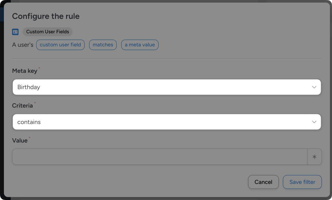Click the red required asterisk next to Value

point(29,138)
